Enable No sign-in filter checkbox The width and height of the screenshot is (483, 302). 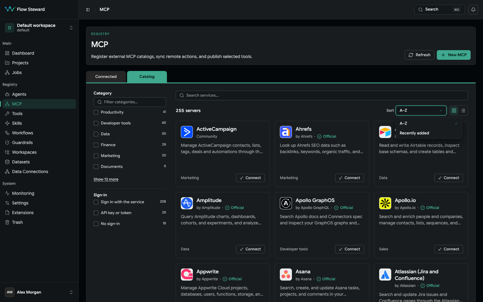pos(96,224)
